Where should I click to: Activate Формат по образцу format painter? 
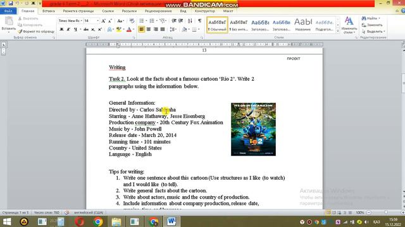pyautogui.click(x=36, y=32)
